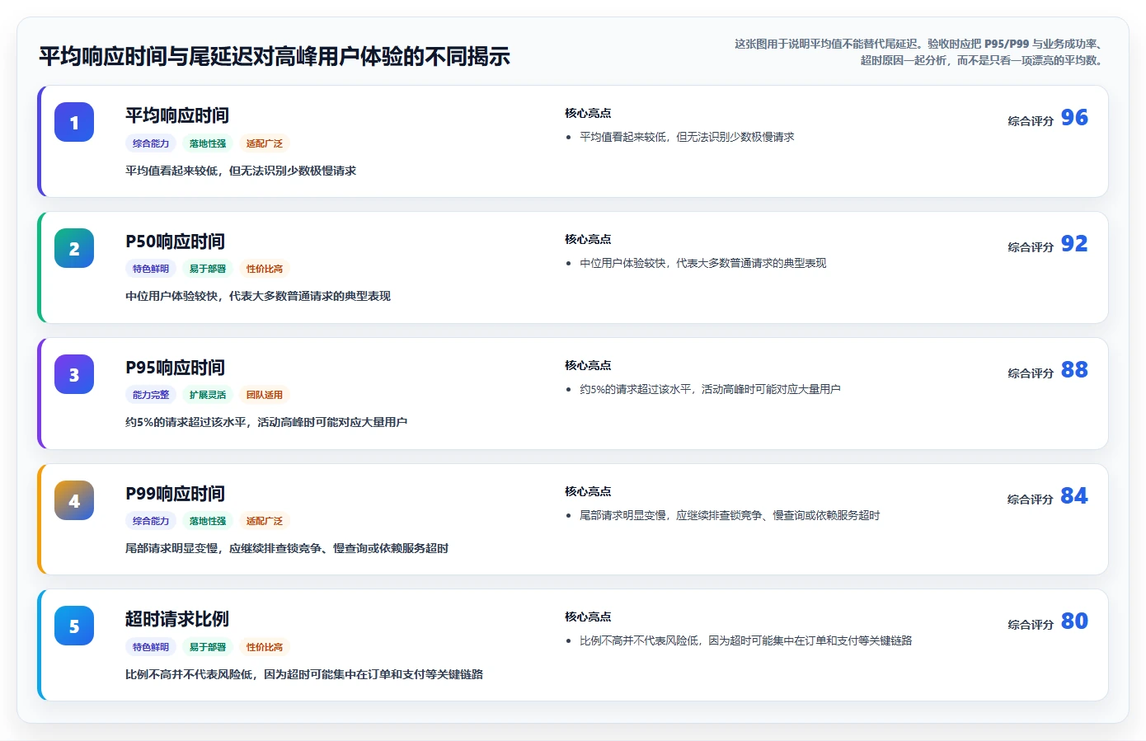Click 适配广泛 tag under P99响应时间
The width and height of the screenshot is (1146, 741).
[265, 521]
